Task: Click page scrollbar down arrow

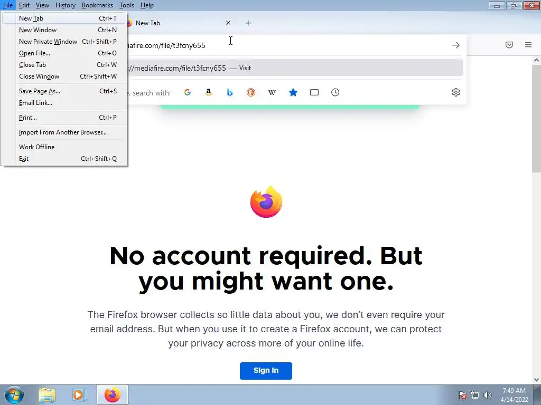Action: pos(536,380)
